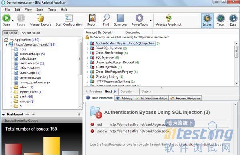Screen dimensions: 240x155
Task: Collapse the http://demo.testfire.net/ node
Action: pyautogui.click(x=6, y=44)
